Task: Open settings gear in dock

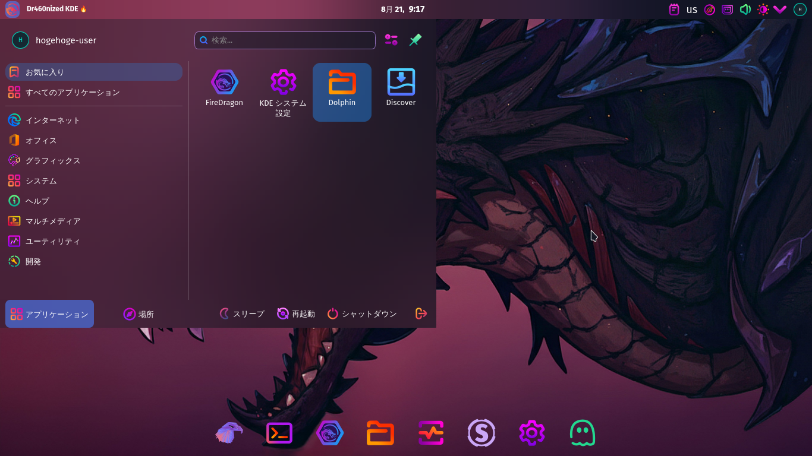Action: (532, 433)
